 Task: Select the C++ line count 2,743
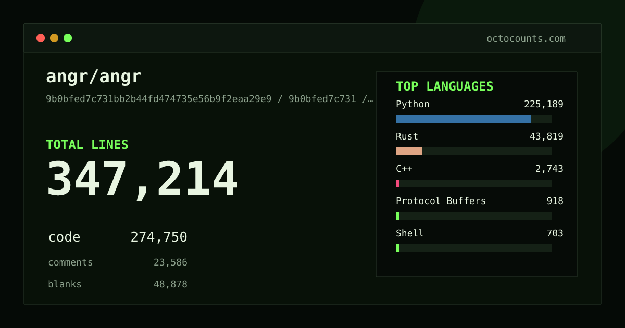tap(549, 169)
